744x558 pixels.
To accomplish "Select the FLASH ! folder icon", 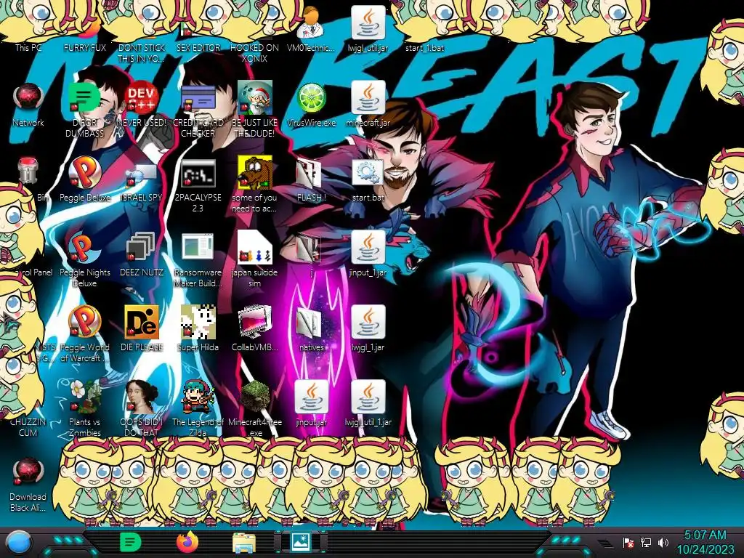I will [309, 173].
